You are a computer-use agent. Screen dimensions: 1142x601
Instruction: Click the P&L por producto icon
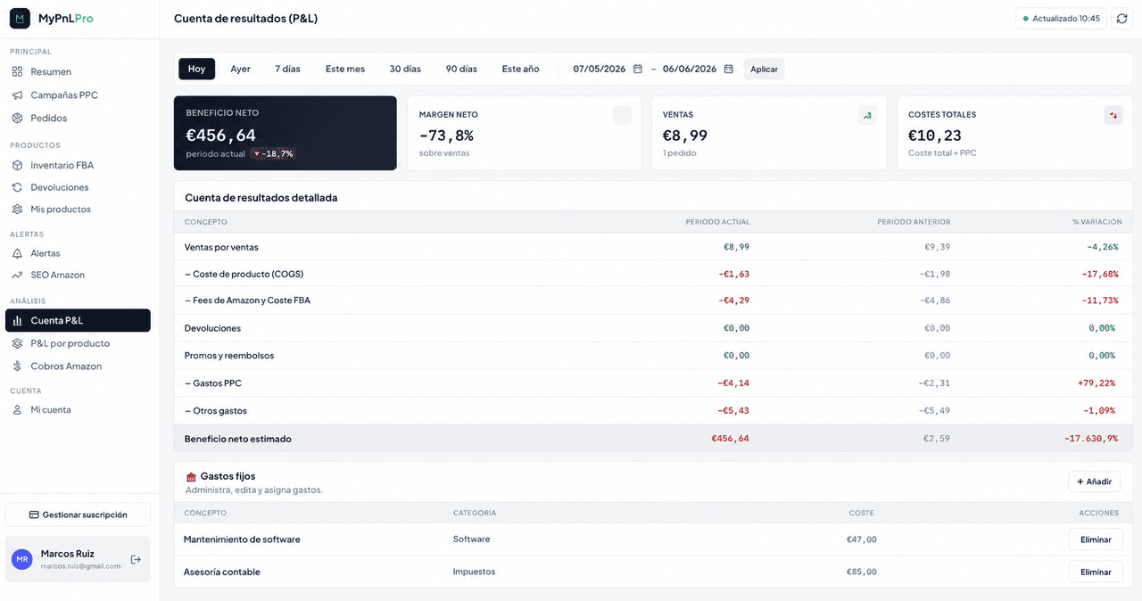(17, 343)
